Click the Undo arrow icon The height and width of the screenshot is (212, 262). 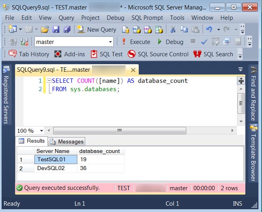point(209,29)
